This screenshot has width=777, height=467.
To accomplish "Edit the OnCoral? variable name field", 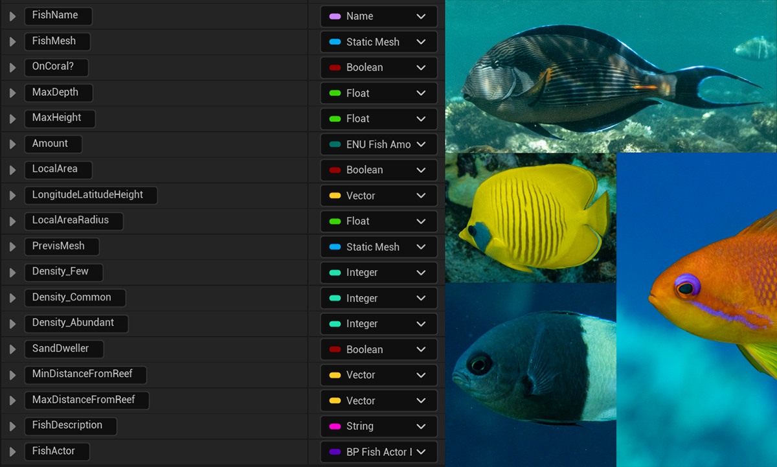I will pos(56,67).
